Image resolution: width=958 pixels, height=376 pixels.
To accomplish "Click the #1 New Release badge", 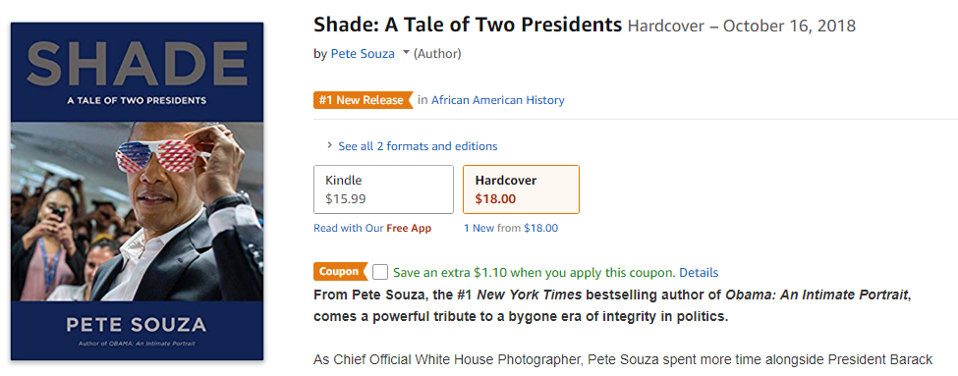I will pyautogui.click(x=363, y=100).
